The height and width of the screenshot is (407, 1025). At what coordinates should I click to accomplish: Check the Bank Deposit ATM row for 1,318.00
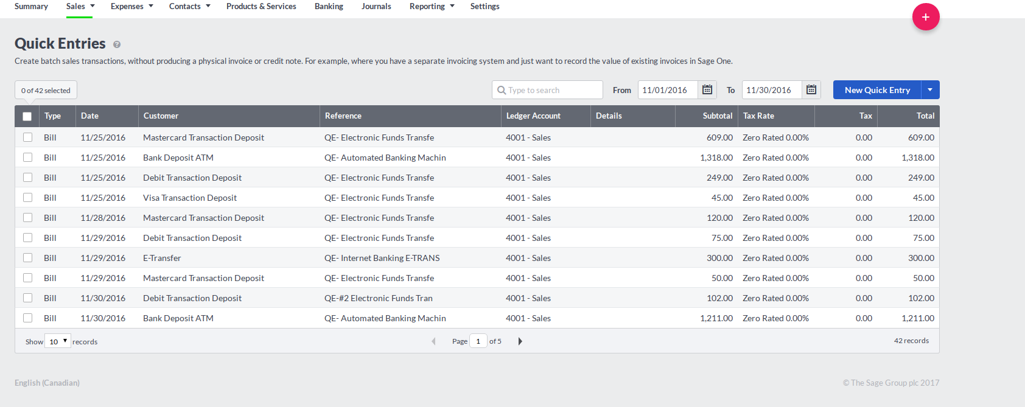[27, 158]
